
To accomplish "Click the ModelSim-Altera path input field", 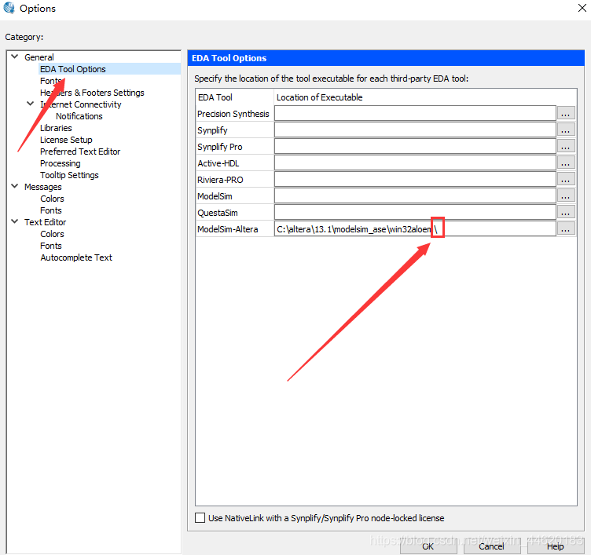I will tap(415, 229).
